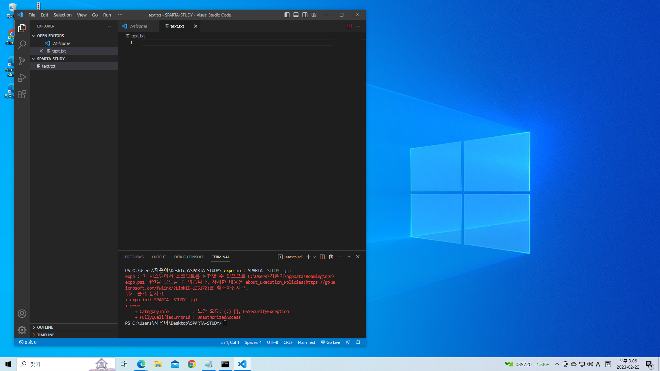
Task: Open Customize Layout icon
Action: pyautogui.click(x=314, y=15)
